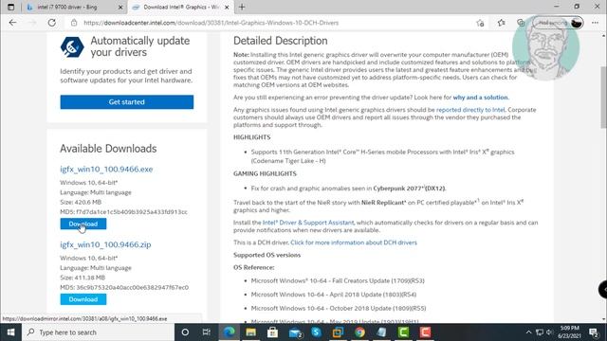This screenshot has height=341, width=607.
Task: Click 'Automatically update your drivers' heading
Action: click(140, 46)
